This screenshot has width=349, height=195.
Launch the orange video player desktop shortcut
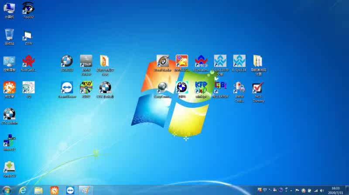click(9, 90)
